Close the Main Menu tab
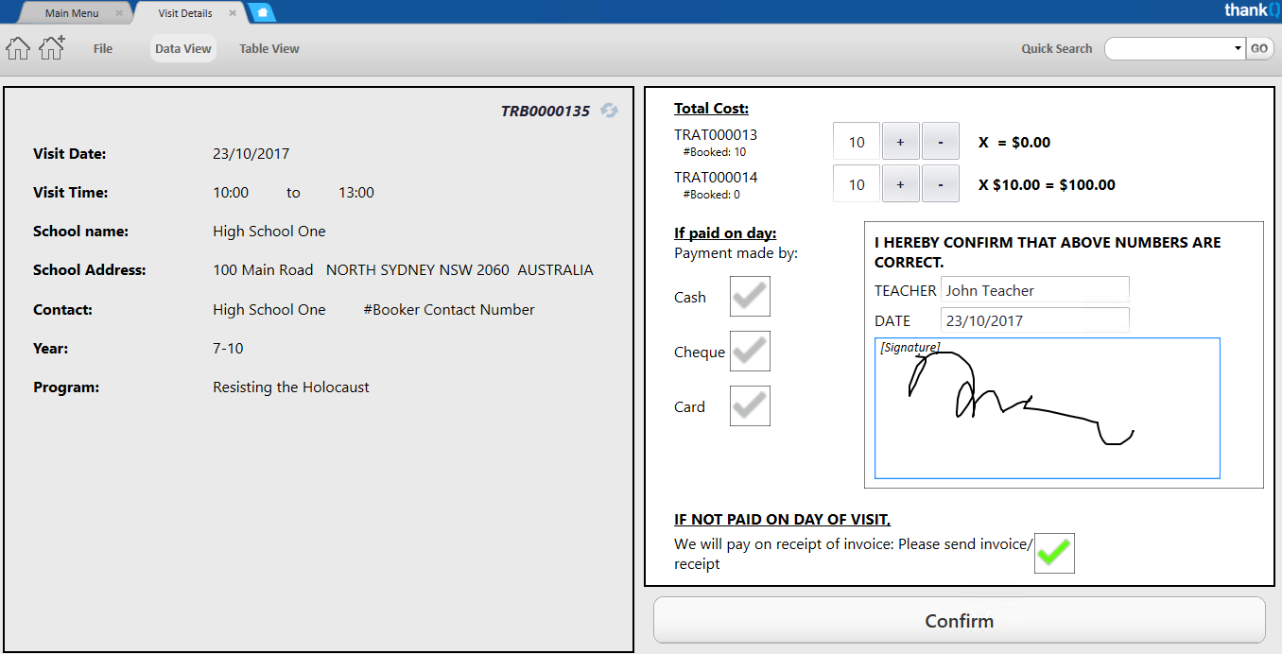The width and height of the screenshot is (1282, 654). [x=119, y=13]
